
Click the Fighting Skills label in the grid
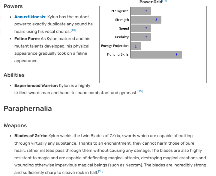pyautogui.click(x=118, y=54)
